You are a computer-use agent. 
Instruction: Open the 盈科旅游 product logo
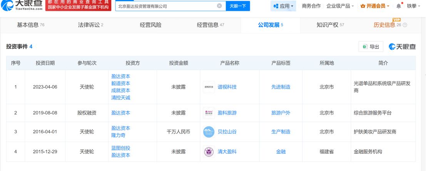click(x=209, y=113)
